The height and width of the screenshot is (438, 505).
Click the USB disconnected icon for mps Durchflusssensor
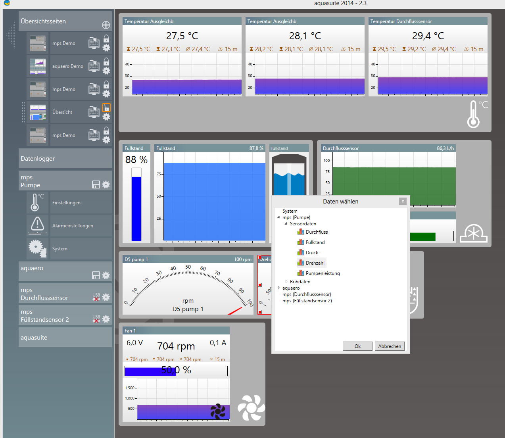tap(96, 297)
